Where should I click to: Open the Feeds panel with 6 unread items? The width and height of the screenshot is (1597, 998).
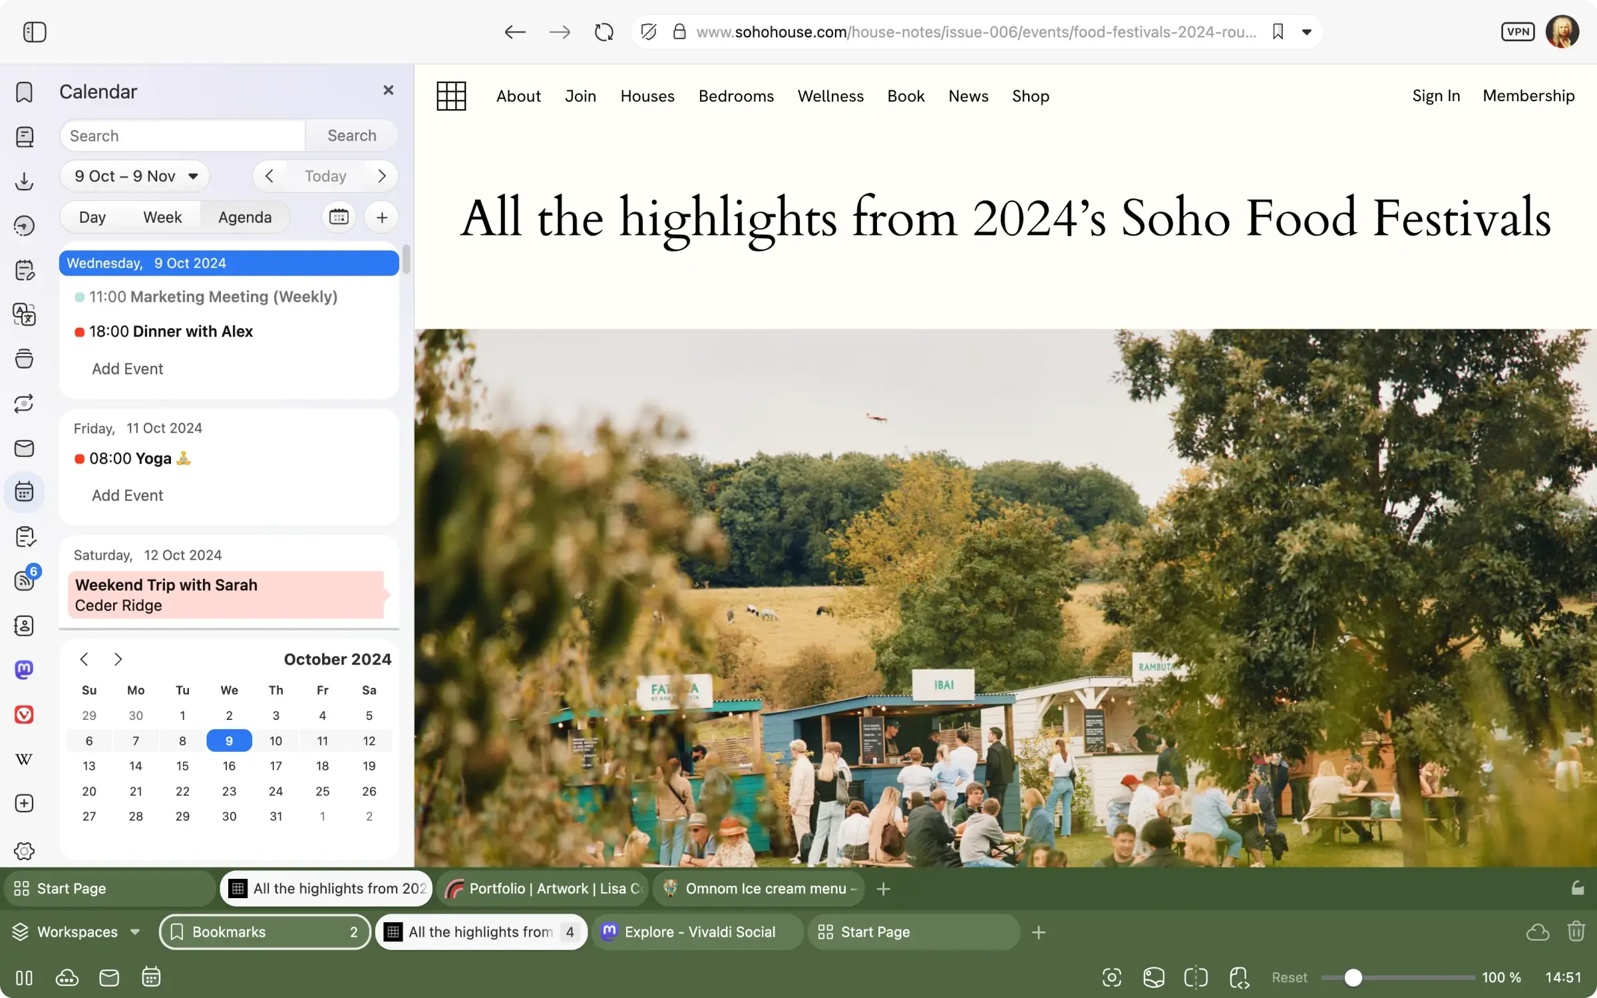25,580
